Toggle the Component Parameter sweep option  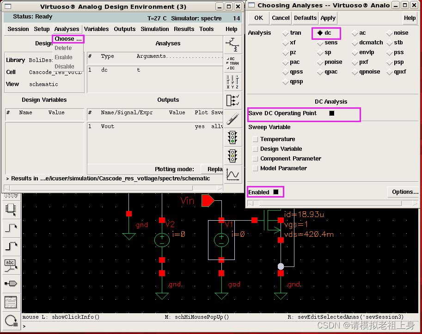coord(255,158)
